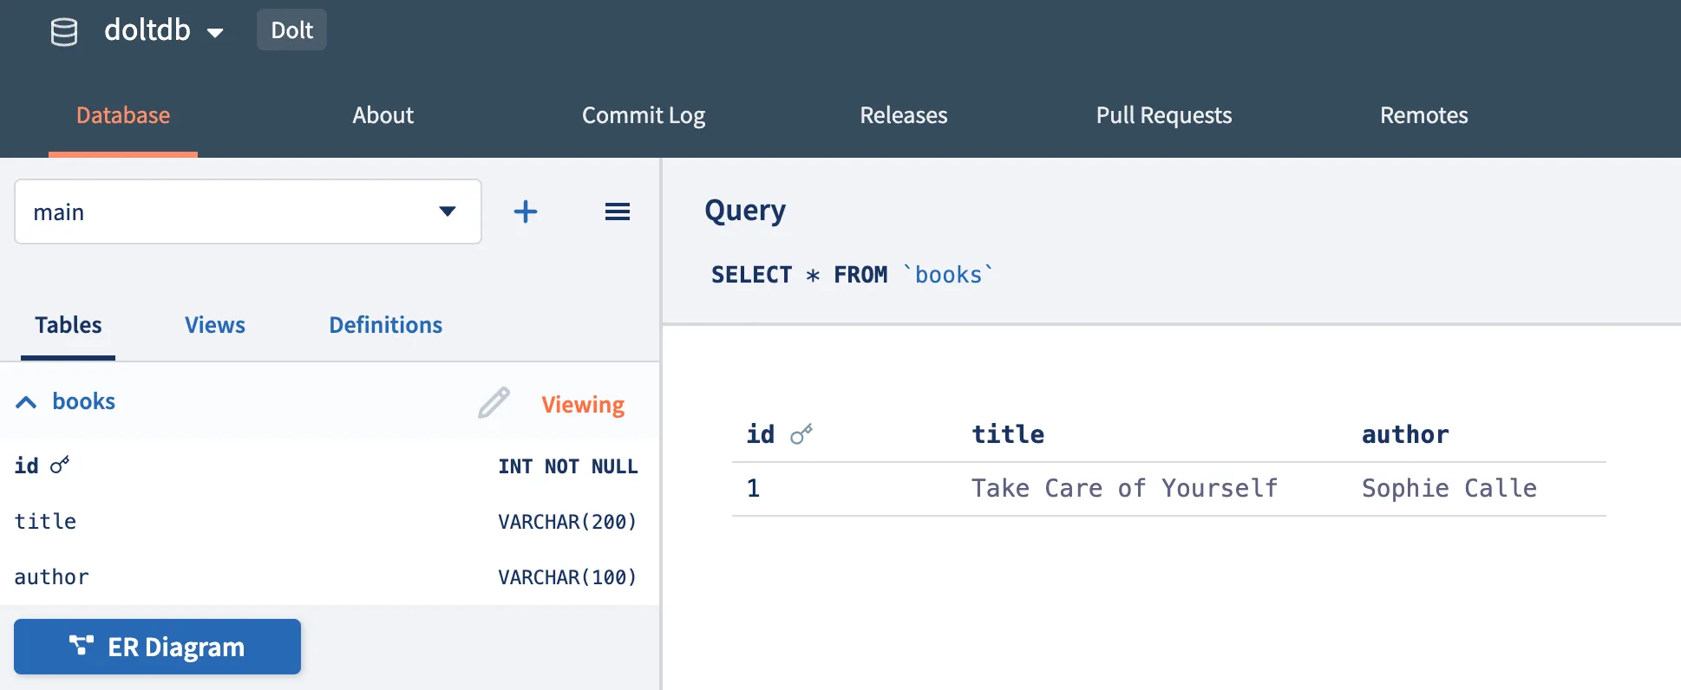The height and width of the screenshot is (690, 1681).
Task: Click the primary key icon in results header
Action: click(x=801, y=434)
